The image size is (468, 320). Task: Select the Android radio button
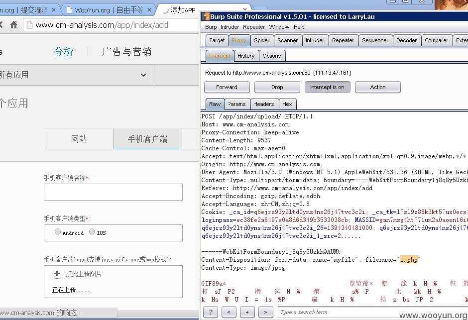(58, 231)
